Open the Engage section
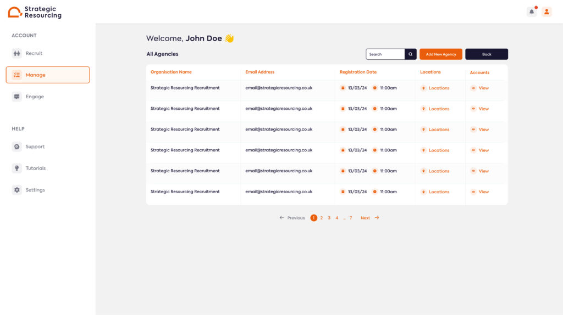563x315 pixels. click(48, 97)
